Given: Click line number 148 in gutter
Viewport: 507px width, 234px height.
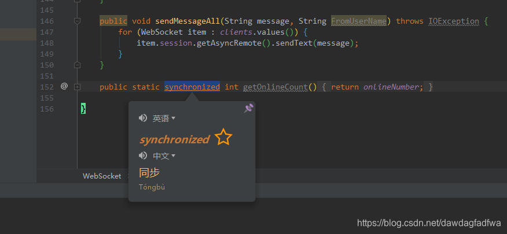Looking at the screenshot, I should [47, 43].
